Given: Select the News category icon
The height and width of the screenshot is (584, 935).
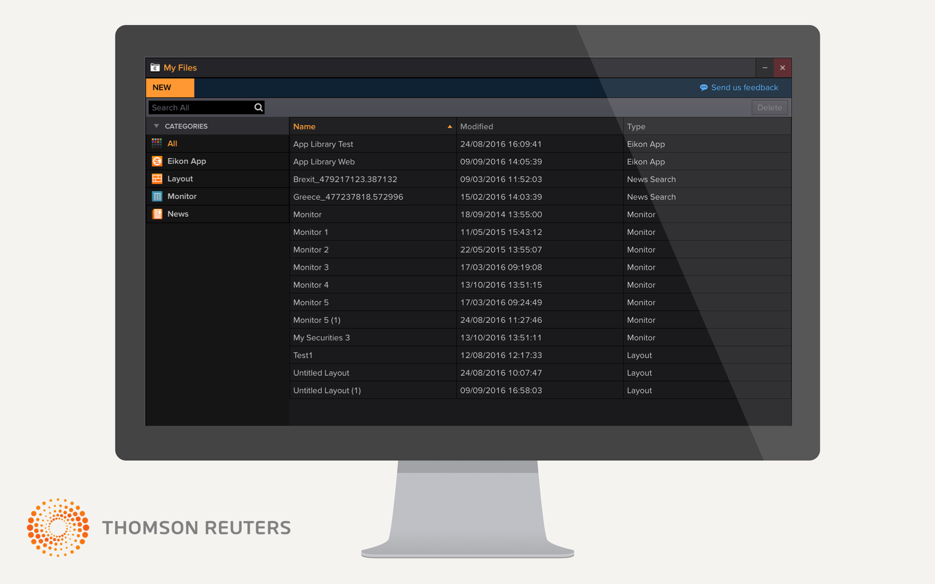Looking at the screenshot, I should coord(157,214).
